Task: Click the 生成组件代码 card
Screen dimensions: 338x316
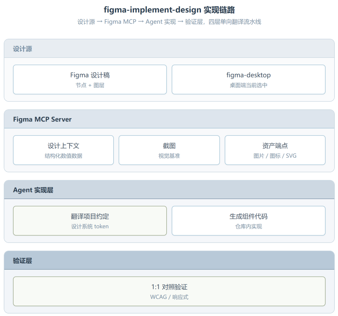Action: pos(248,221)
